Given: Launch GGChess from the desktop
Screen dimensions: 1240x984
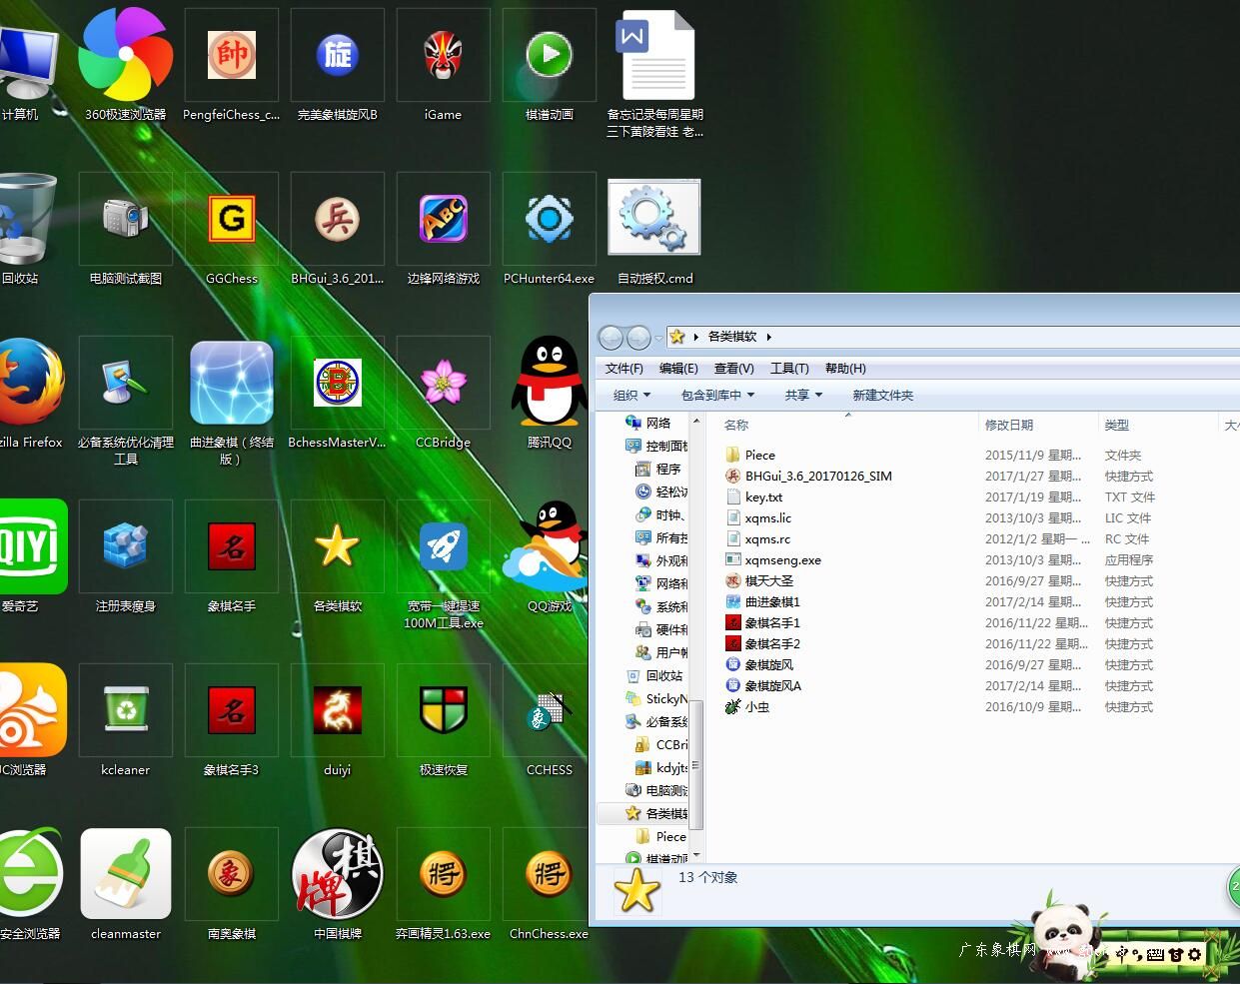Looking at the screenshot, I should point(232,230).
